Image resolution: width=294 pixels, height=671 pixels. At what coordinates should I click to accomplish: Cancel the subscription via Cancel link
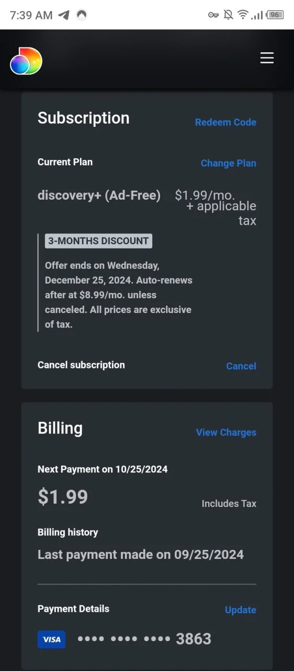pyautogui.click(x=241, y=366)
